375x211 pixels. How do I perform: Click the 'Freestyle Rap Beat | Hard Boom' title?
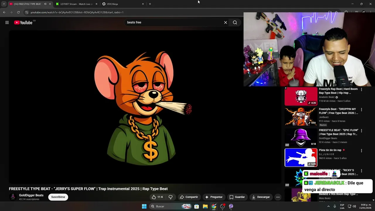tap(338, 91)
